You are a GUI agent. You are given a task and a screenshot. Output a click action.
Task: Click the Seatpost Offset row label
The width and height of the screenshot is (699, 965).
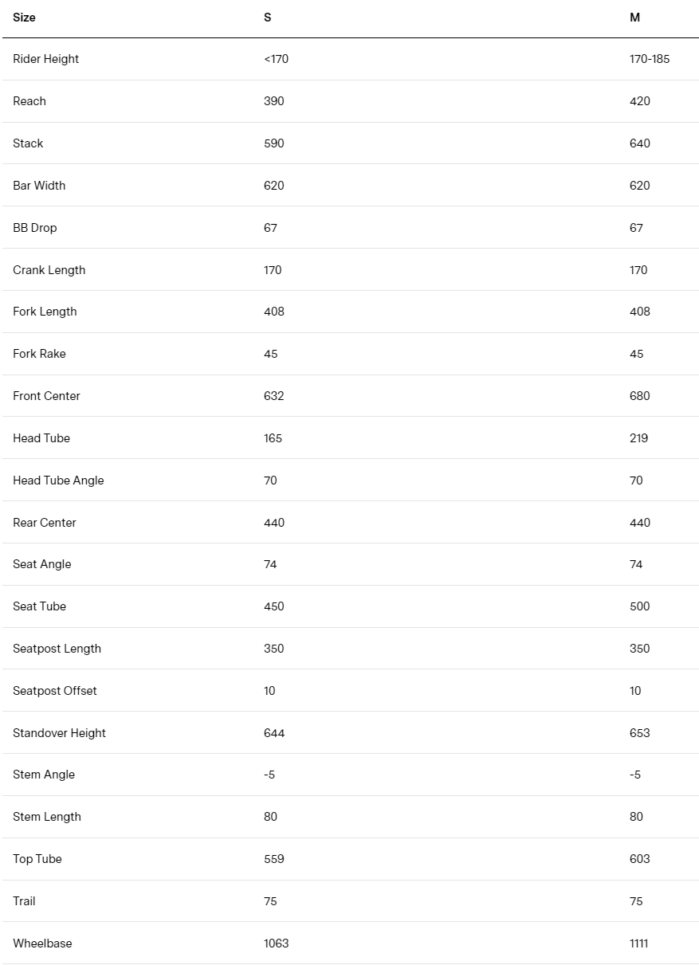pyautogui.click(x=55, y=691)
